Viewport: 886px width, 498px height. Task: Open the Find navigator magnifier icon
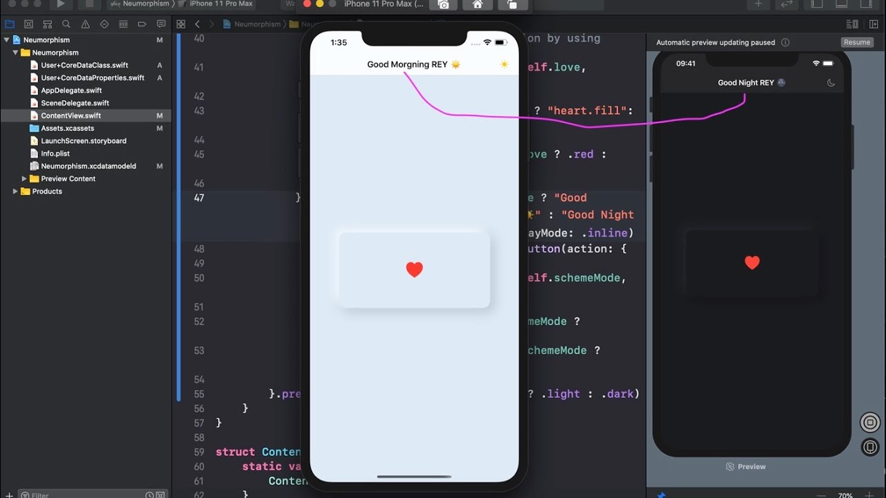pyautogui.click(x=66, y=24)
